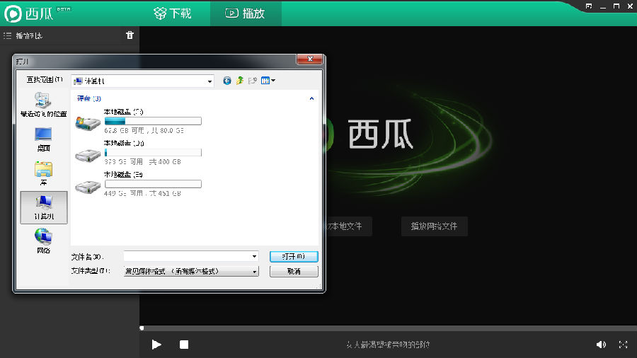Select local disk D: drive
This screenshot has height=358, width=637.
click(x=138, y=152)
